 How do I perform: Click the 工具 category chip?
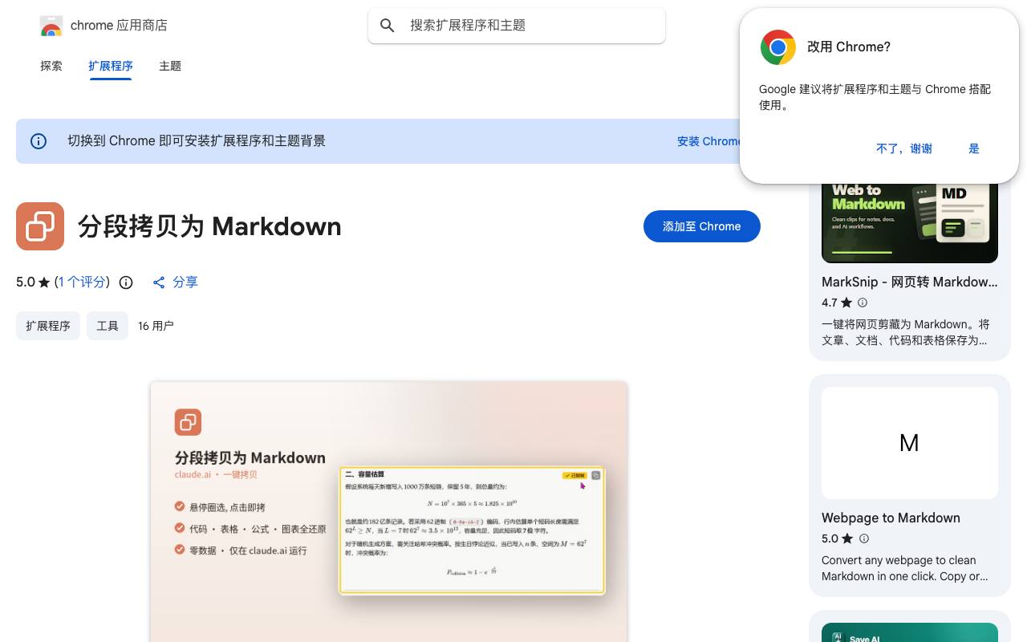pyautogui.click(x=108, y=326)
